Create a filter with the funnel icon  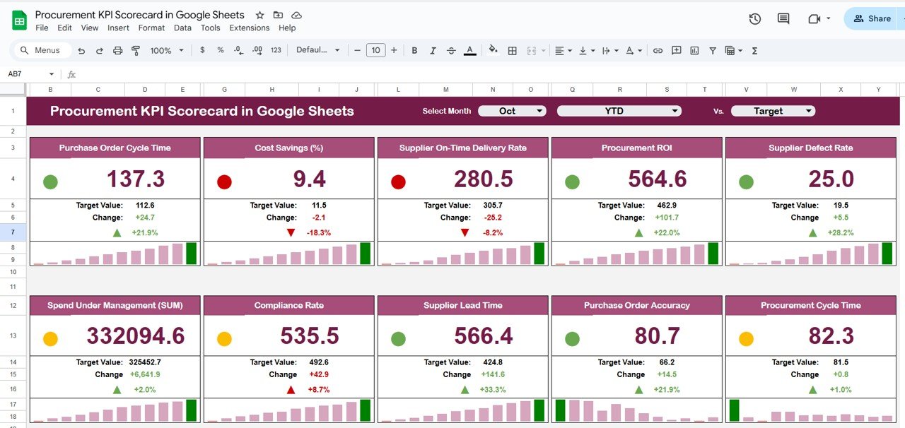point(712,50)
